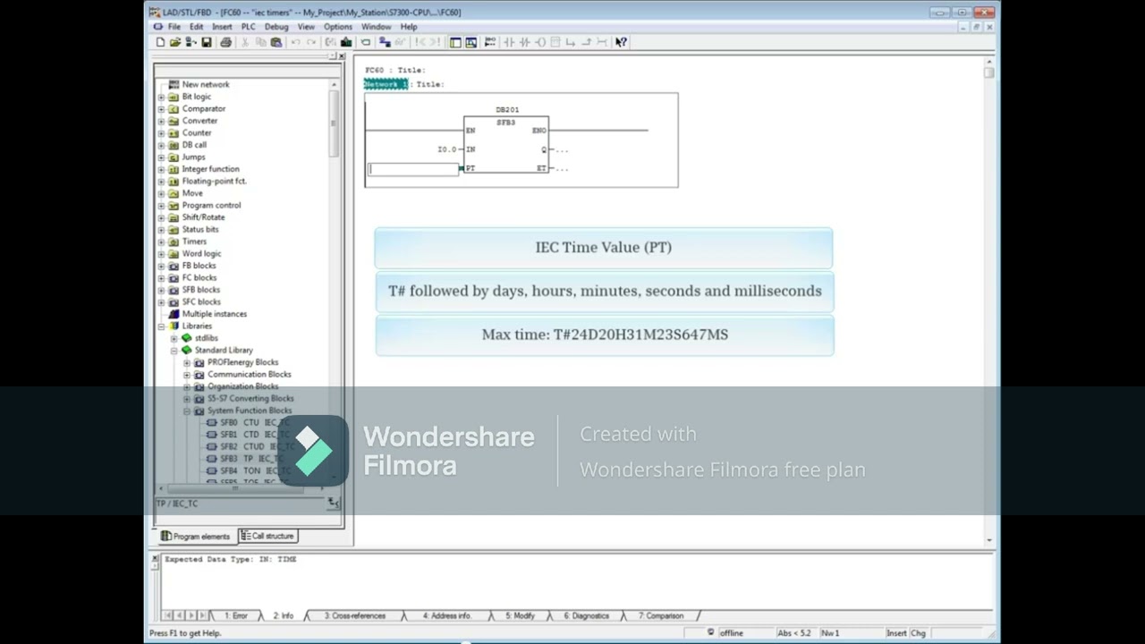Select DB201 instance label above block
The height and width of the screenshot is (644, 1145).
click(x=507, y=110)
